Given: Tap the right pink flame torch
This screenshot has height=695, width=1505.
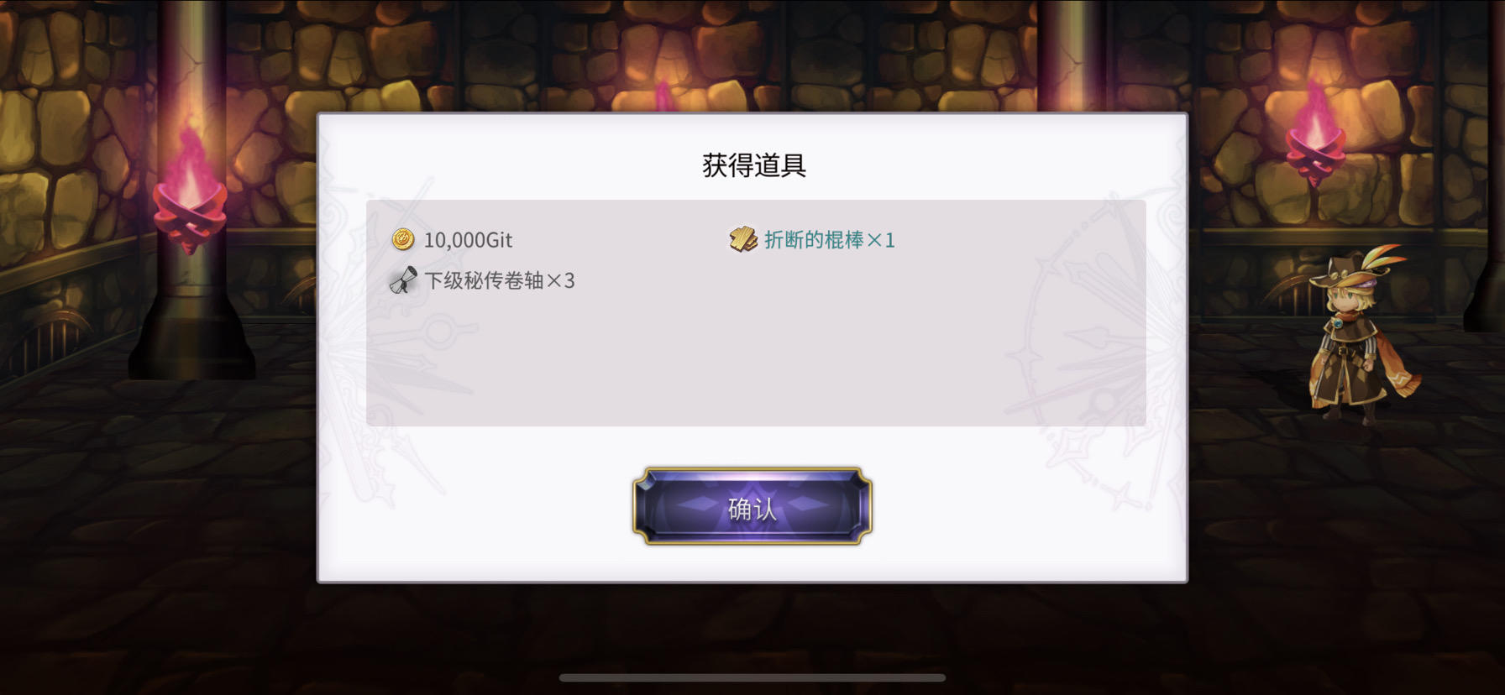Looking at the screenshot, I should [x=1315, y=133].
